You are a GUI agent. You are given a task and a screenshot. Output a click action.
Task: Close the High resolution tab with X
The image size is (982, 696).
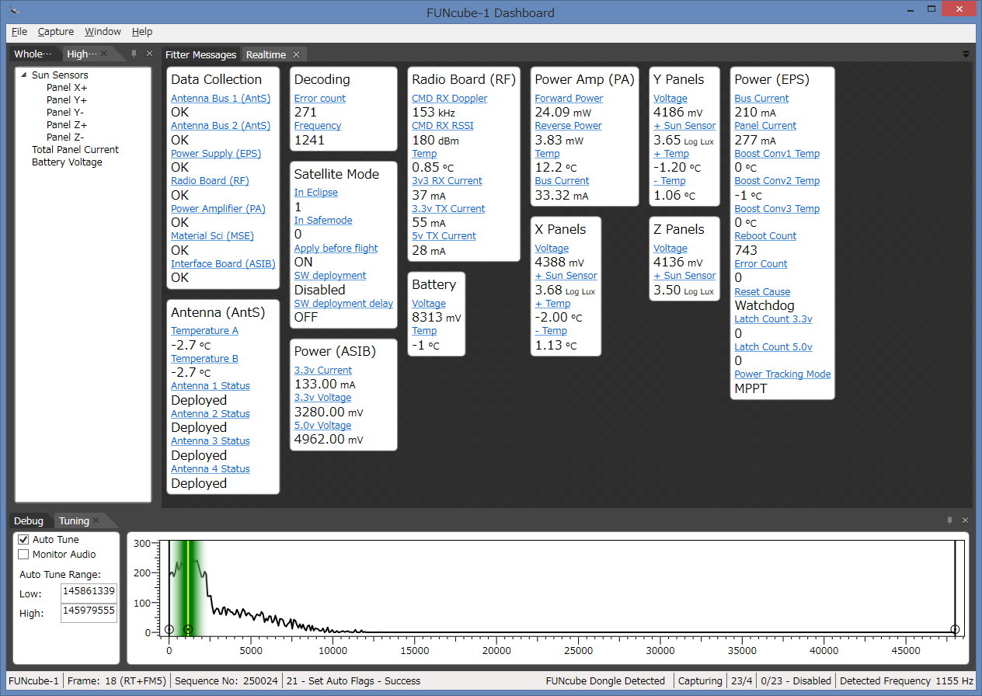pos(103,54)
